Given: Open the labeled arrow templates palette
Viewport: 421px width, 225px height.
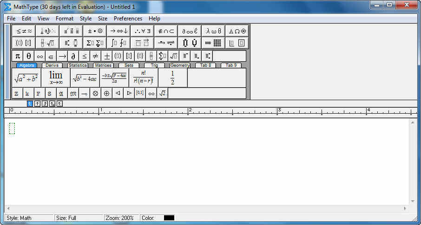Looking at the screenshot, I should point(166,43).
